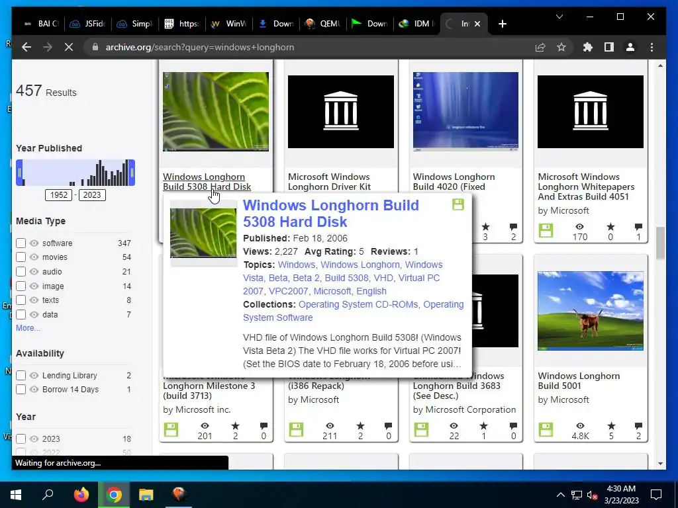Image resolution: width=678 pixels, height=508 pixels.
Task: Open a new browser tab
Action: coord(502,24)
